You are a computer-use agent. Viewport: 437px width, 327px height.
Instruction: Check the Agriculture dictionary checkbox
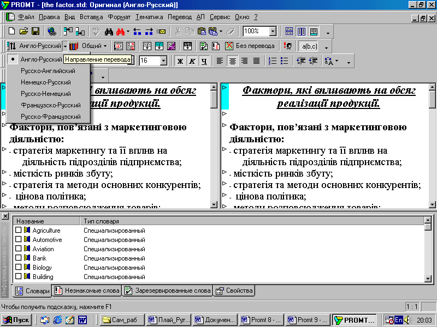19,230
